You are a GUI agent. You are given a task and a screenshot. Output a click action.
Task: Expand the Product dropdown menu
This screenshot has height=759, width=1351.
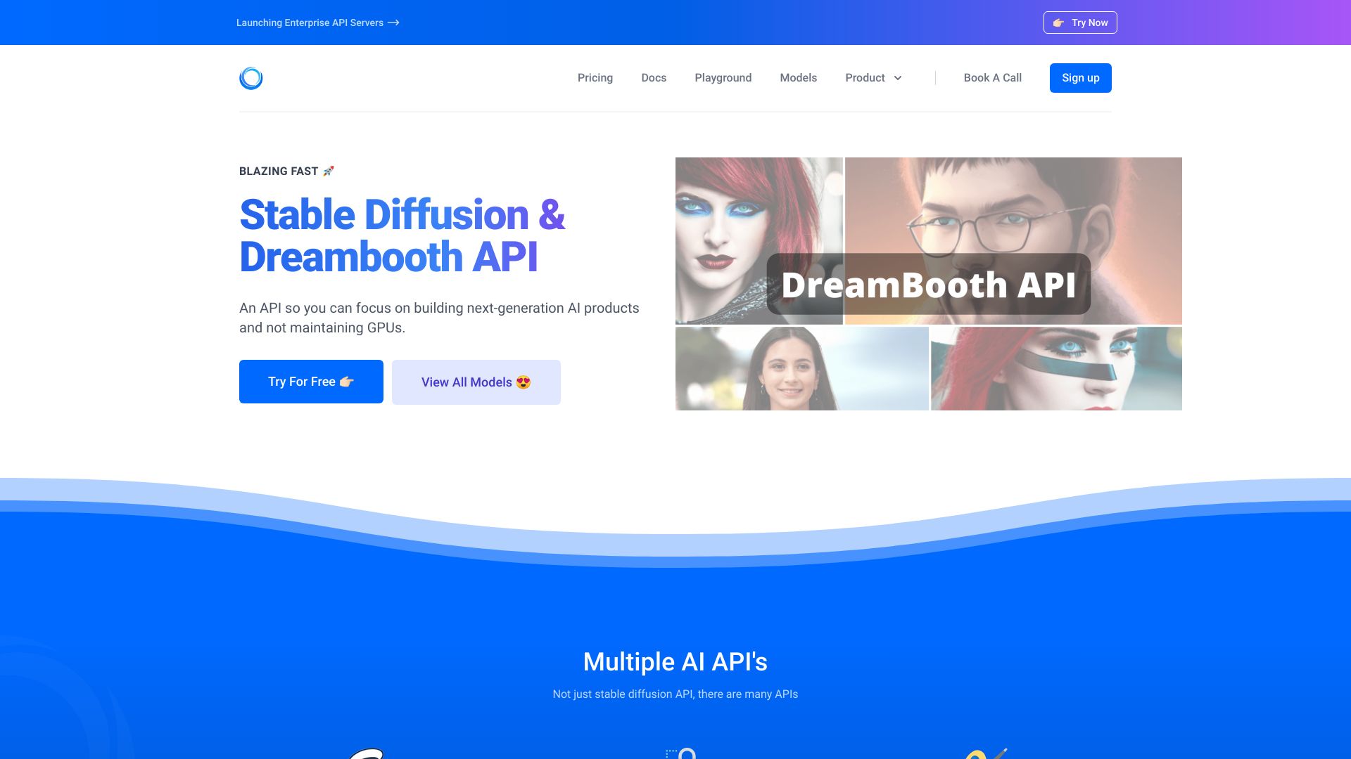point(873,77)
